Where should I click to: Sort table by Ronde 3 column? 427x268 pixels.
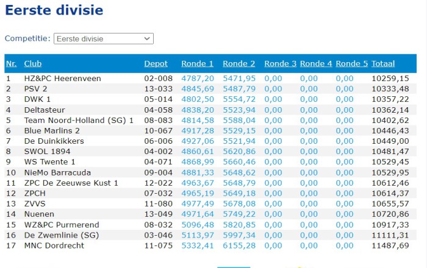[x=280, y=63]
